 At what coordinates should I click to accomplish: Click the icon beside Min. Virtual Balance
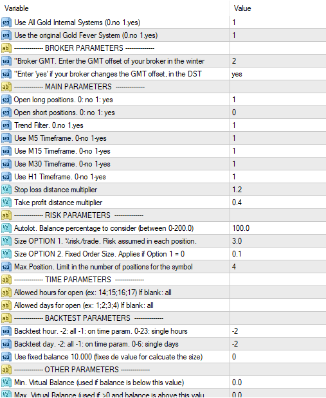coord(6,383)
